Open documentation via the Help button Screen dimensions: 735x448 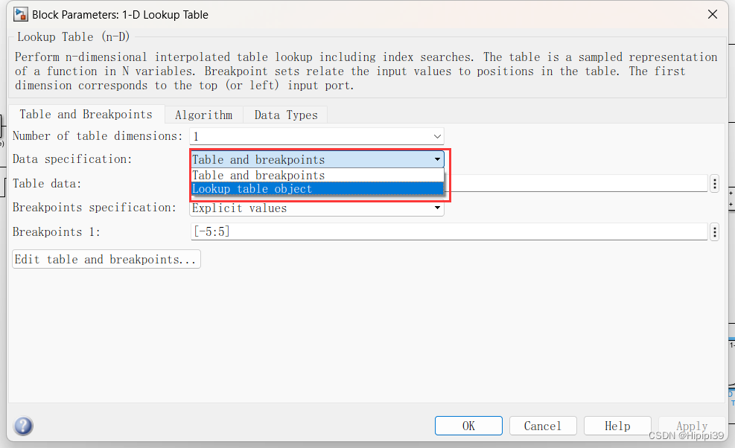(617, 425)
